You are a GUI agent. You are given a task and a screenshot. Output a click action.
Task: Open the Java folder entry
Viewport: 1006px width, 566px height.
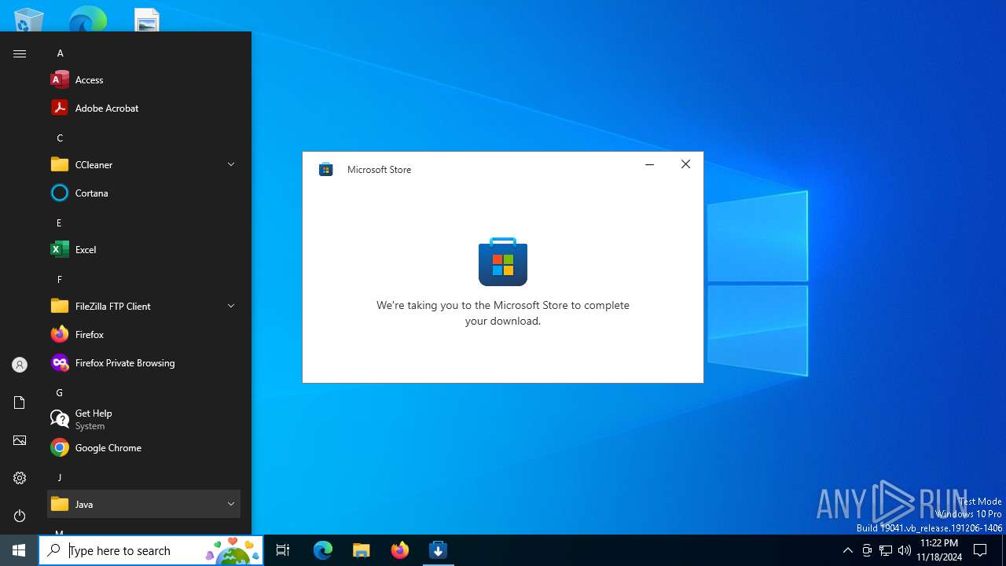click(144, 504)
